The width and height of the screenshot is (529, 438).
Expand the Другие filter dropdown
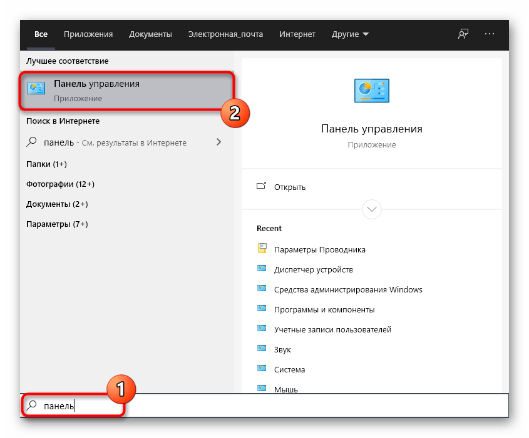[350, 34]
